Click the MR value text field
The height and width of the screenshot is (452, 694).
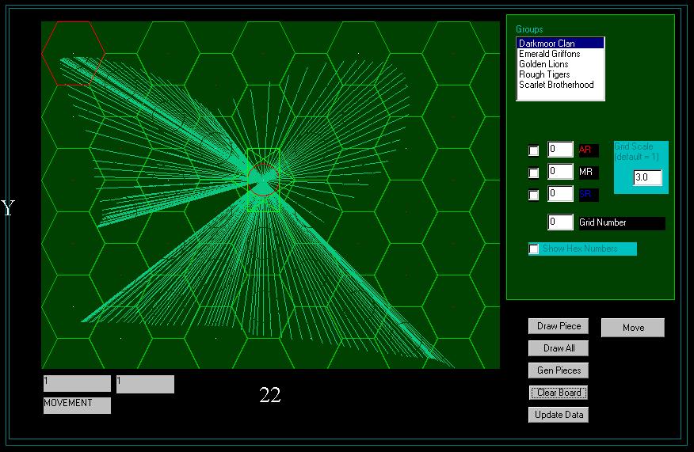[x=560, y=172]
